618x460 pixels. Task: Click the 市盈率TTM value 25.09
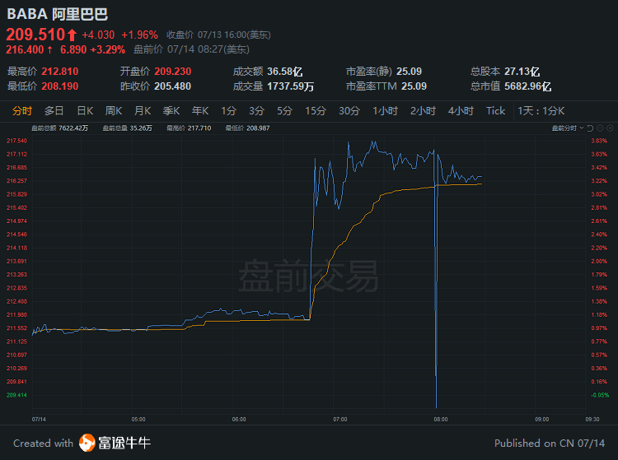[414, 86]
